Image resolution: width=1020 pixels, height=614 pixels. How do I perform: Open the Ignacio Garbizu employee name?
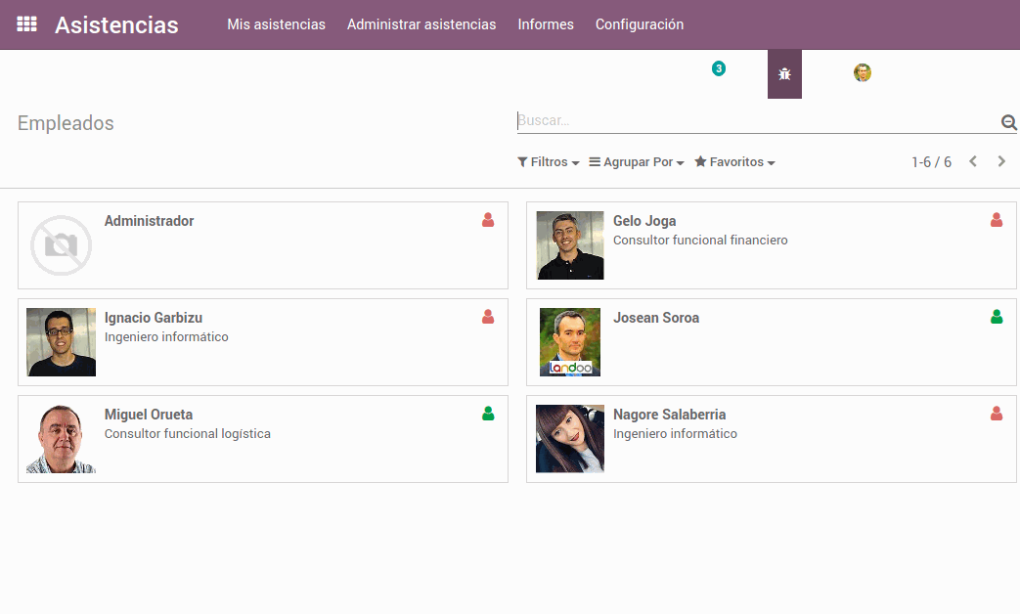pos(154,318)
